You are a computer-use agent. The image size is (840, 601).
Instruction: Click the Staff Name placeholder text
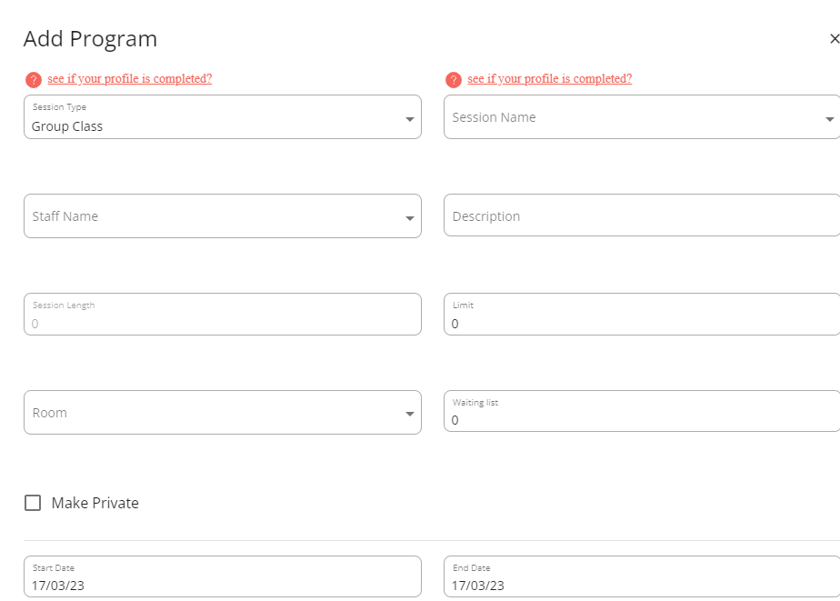65,216
